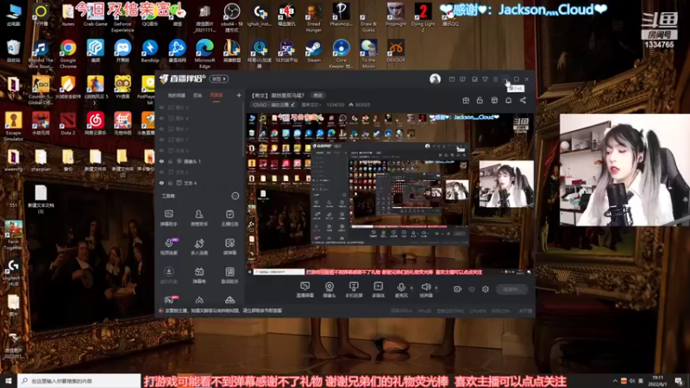
Task: Launch Steam from the desktop
Action: click(314, 52)
